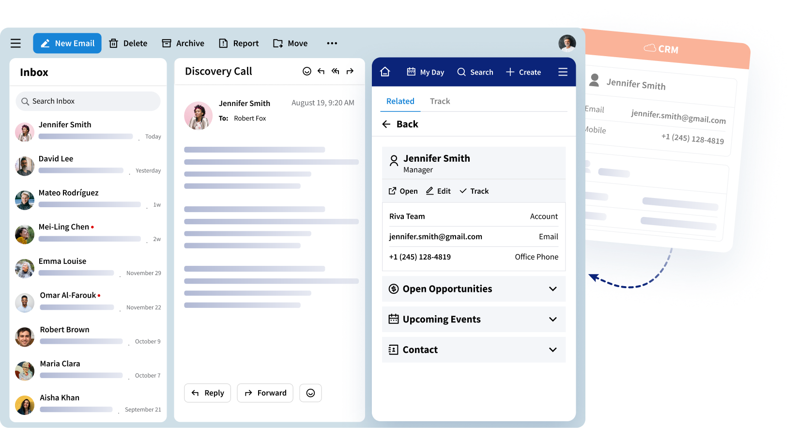
Task: Select the Related tab
Action: [400, 101]
